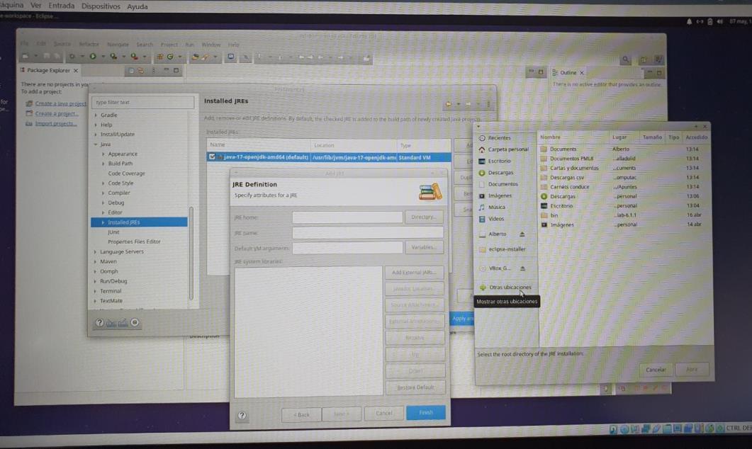
Task: Select the Cartas y documentos folder
Action: [574, 168]
